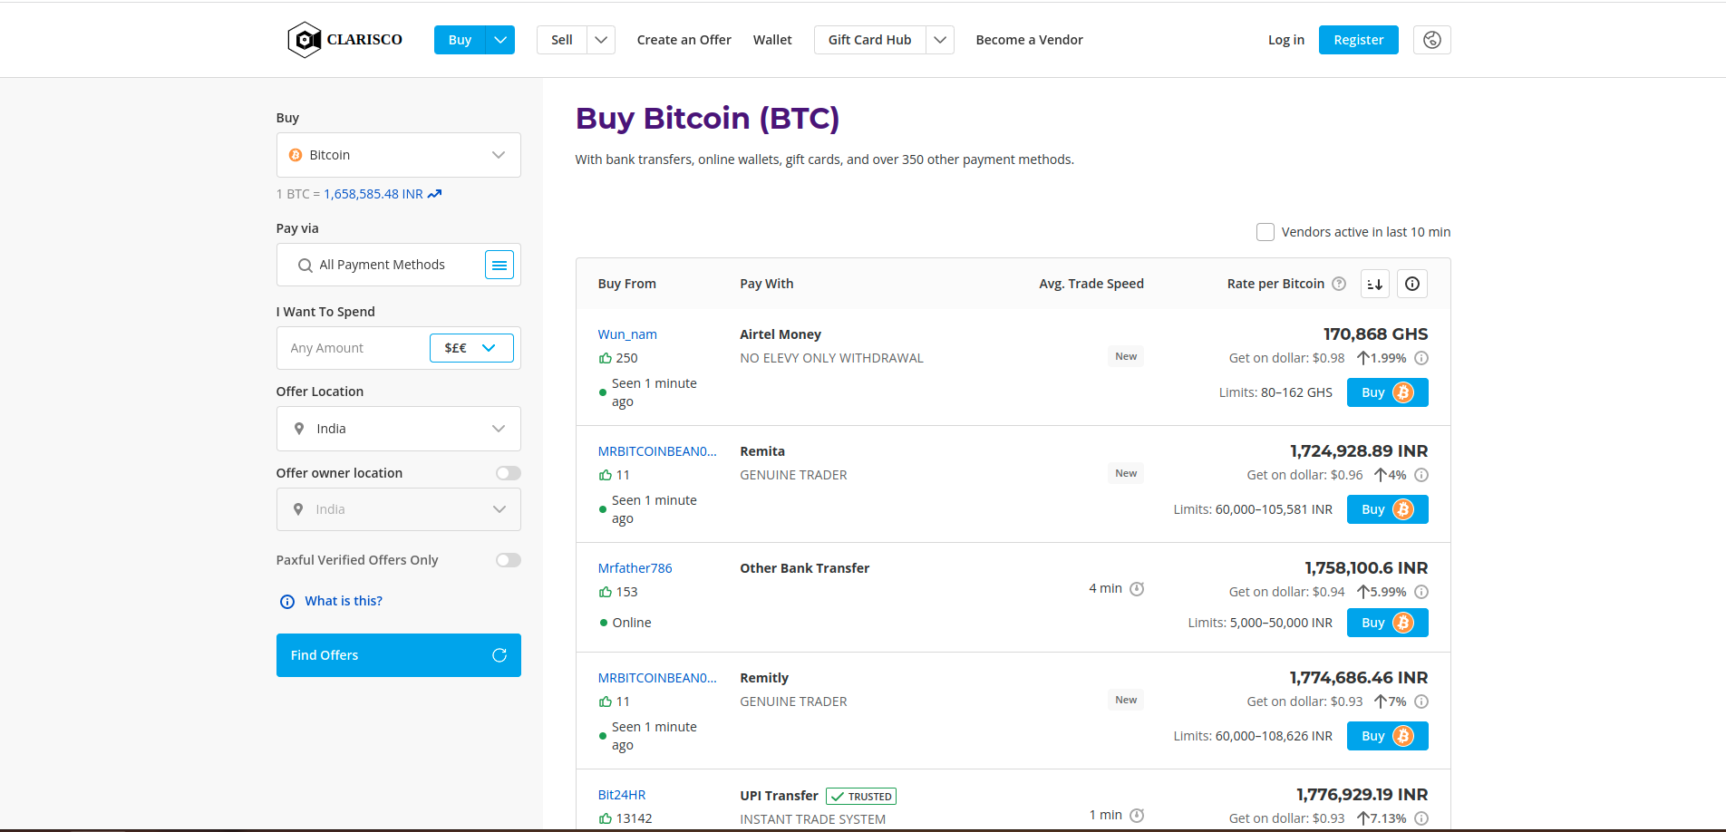The width and height of the screenshot is (1726, 832).
Task: Click the Bitcoin coin icon in selector
Action: [x=296, y=155]
